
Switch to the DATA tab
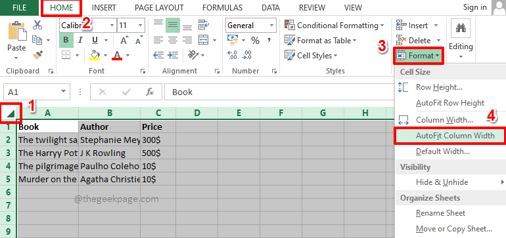271,8
